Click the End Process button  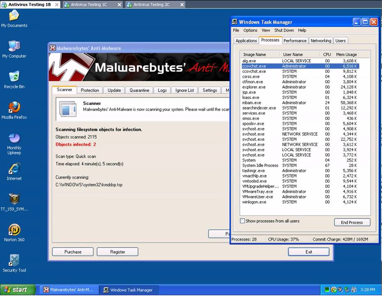coord(352,222)
